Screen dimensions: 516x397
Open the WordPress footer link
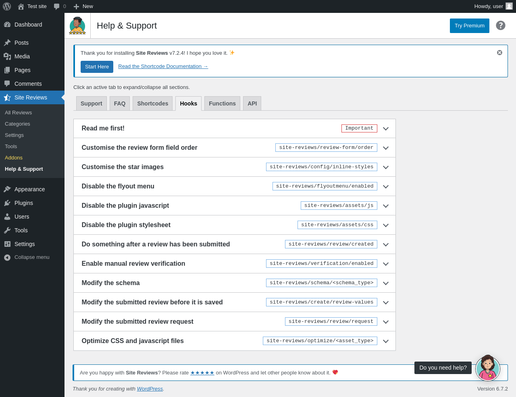(150, 389)
